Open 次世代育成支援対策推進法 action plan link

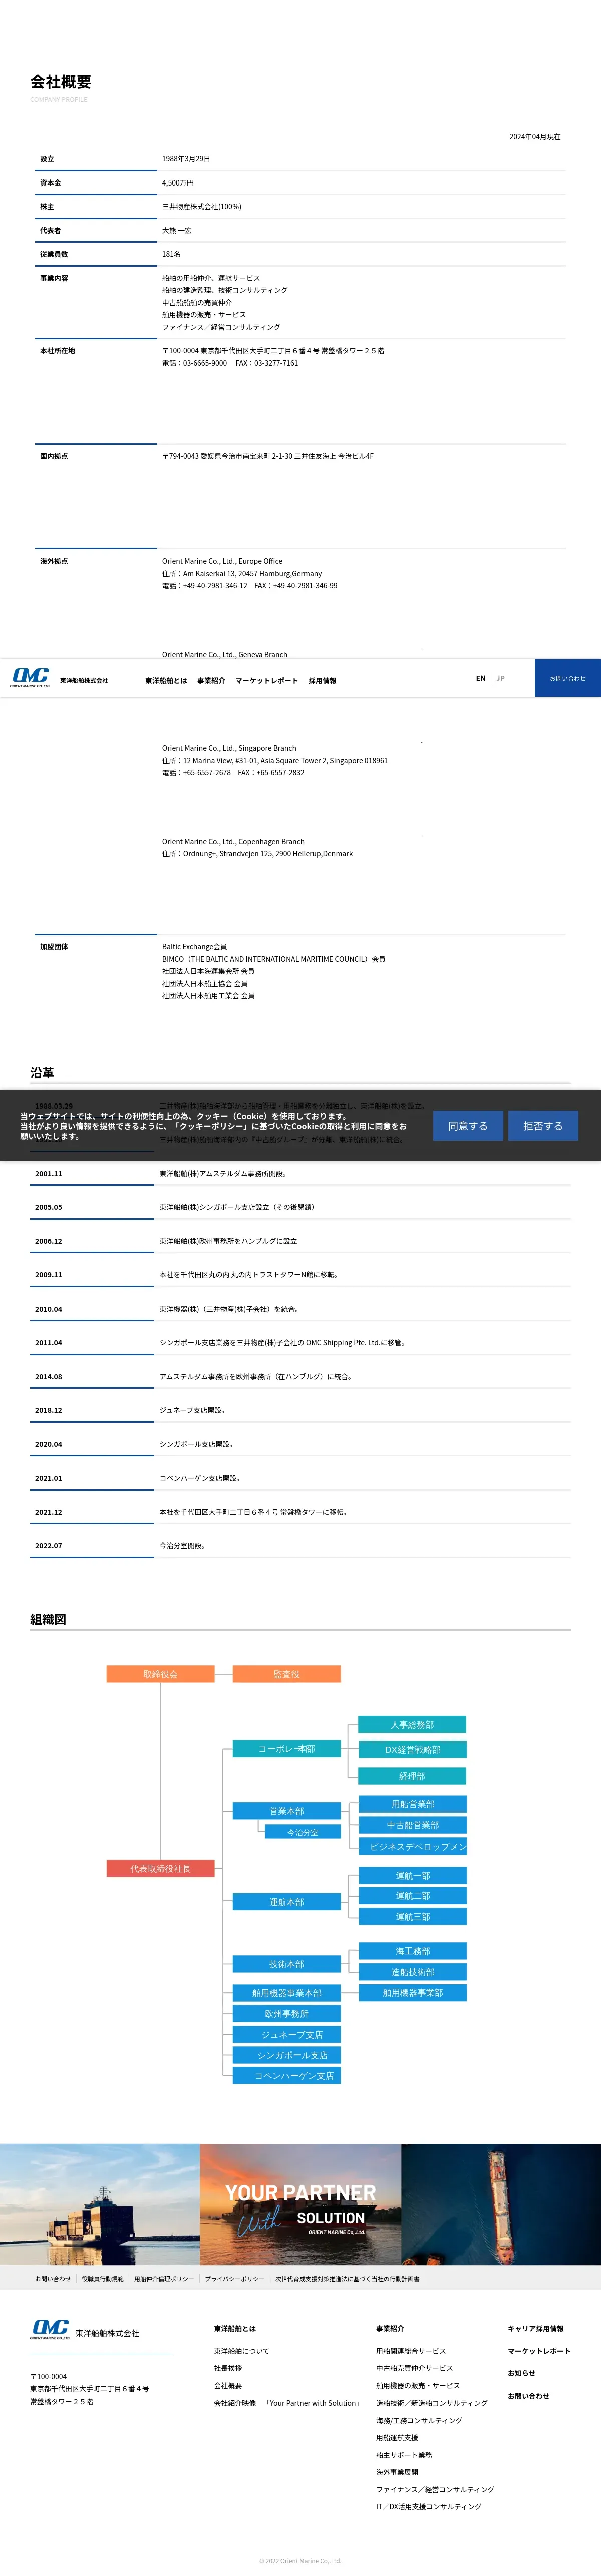pos(348,2279)
